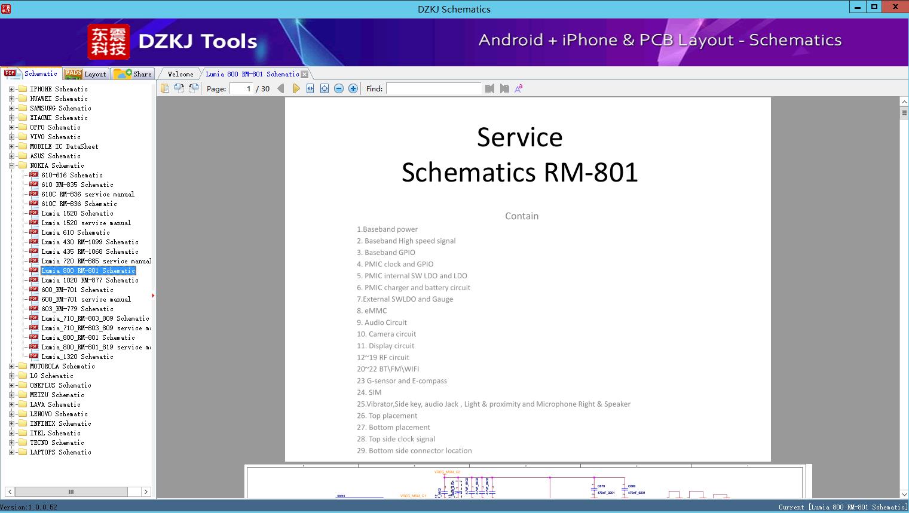Select ONEPLUS Schematic folder
Viewport: 909px width, 513px height.
tap(60, 385)
